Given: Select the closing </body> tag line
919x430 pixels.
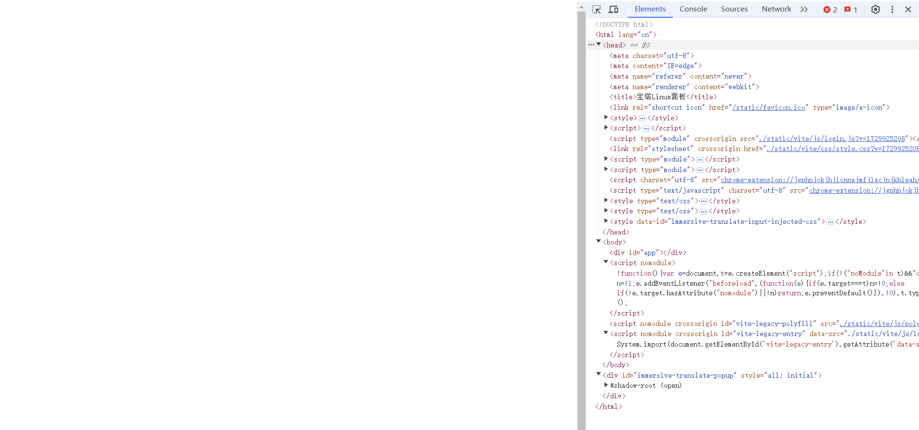Looking at the screenshot, I should [616, 365].
